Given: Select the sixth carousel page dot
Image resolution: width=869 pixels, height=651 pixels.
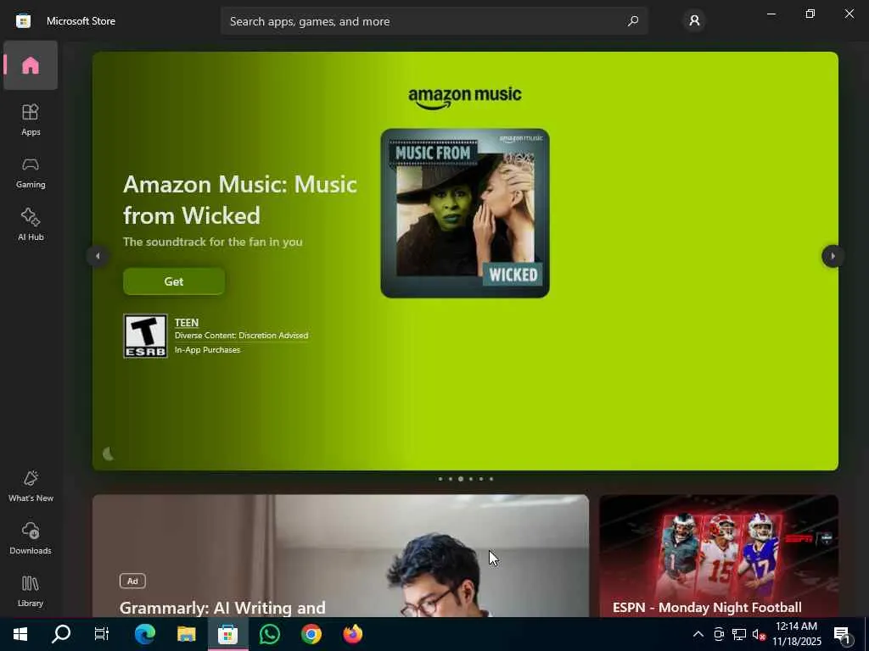Looking at the screenshot, I should pyautogui.click(x=491, y=479).
